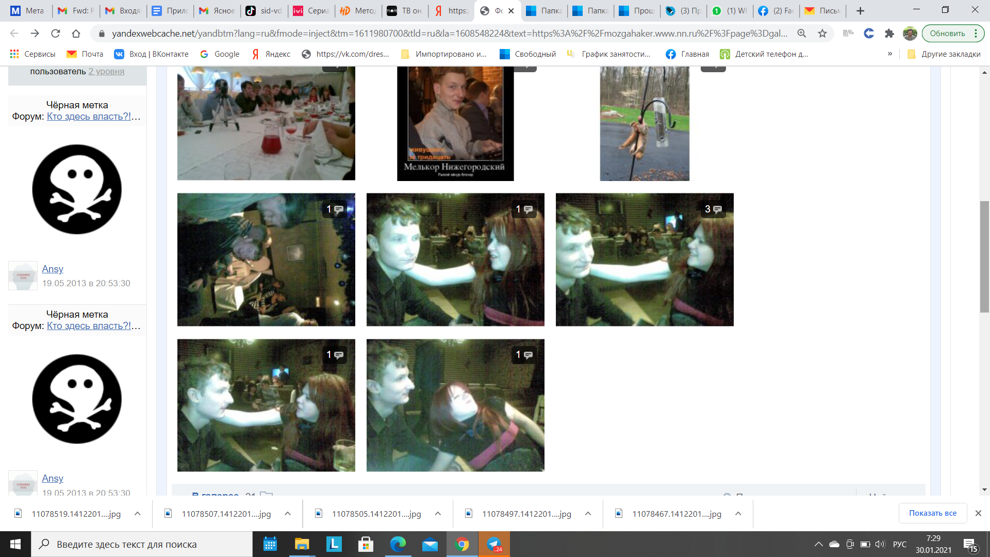This screenshot has height=557, width=990.
Task: Open the Мелькор Нижегородский photo thumbnail
Action: pyautogui.click(x=455, y=124)
